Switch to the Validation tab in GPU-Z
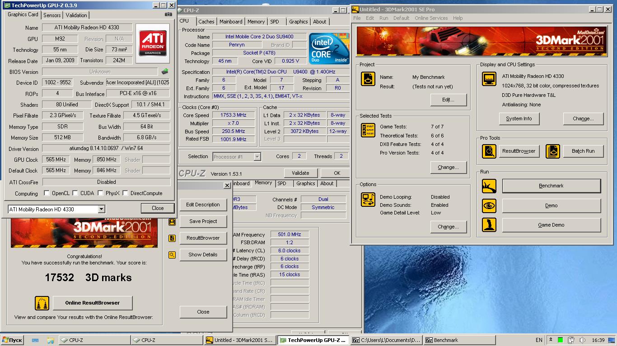 (76, 15)
